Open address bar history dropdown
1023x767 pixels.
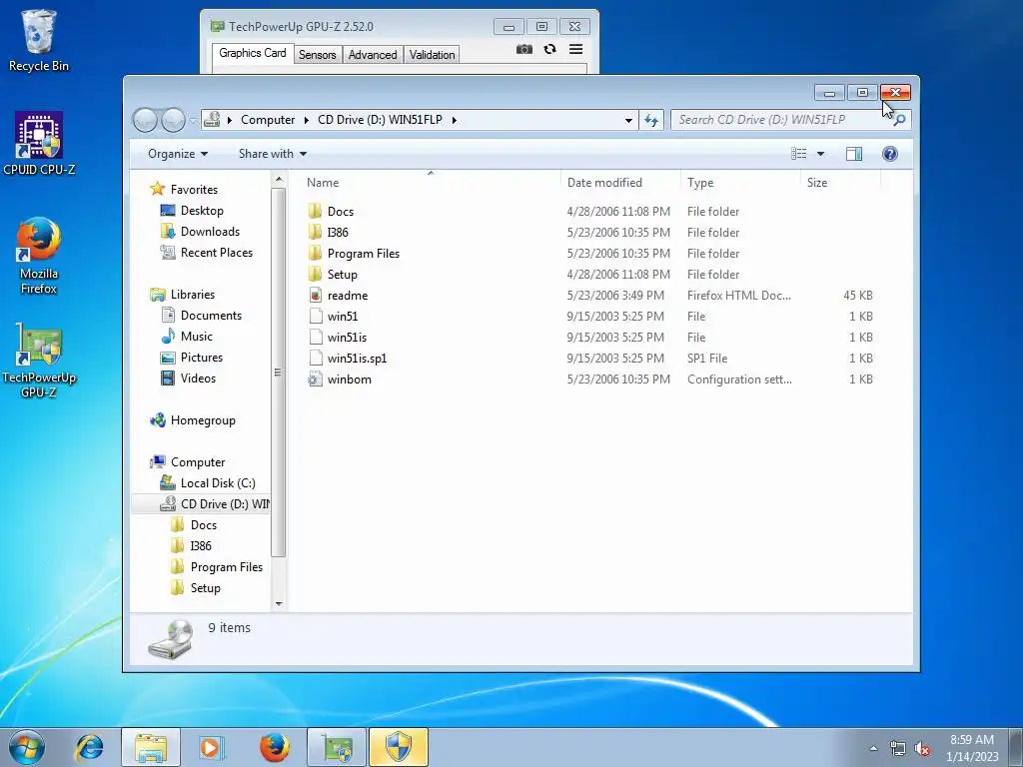coord(628,120)
